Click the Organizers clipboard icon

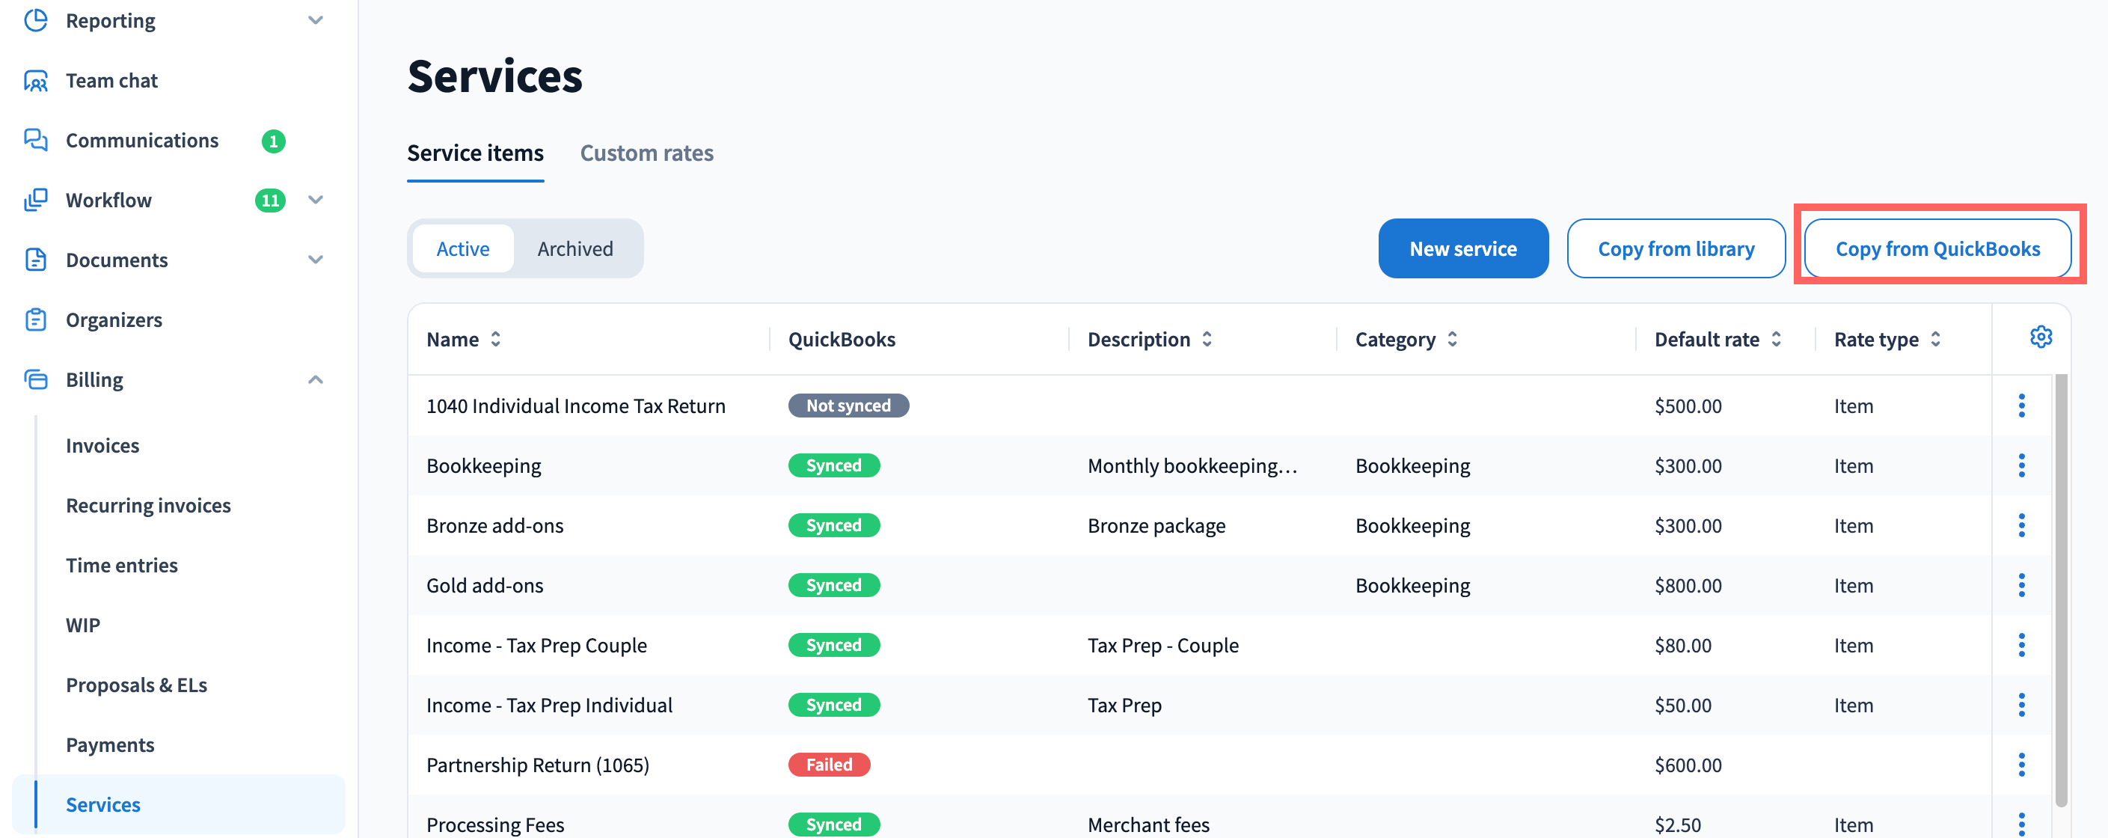click(x=35, y=320)
